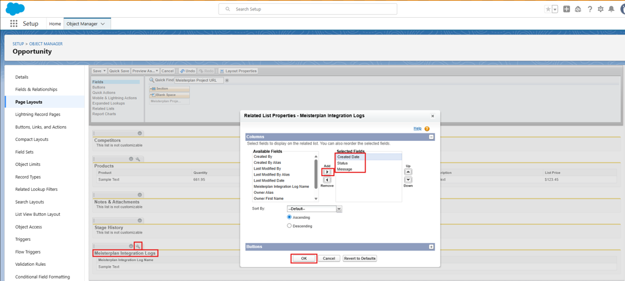
Task: Open Details in the sidebar
Action: point(22,77)
